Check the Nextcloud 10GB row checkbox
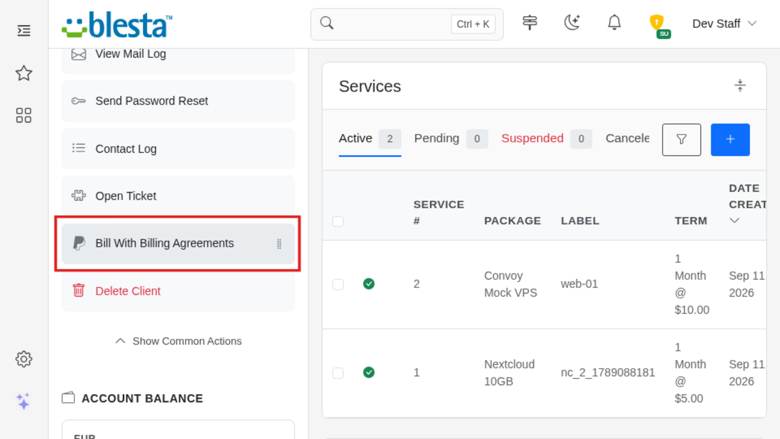 [338, 373]
